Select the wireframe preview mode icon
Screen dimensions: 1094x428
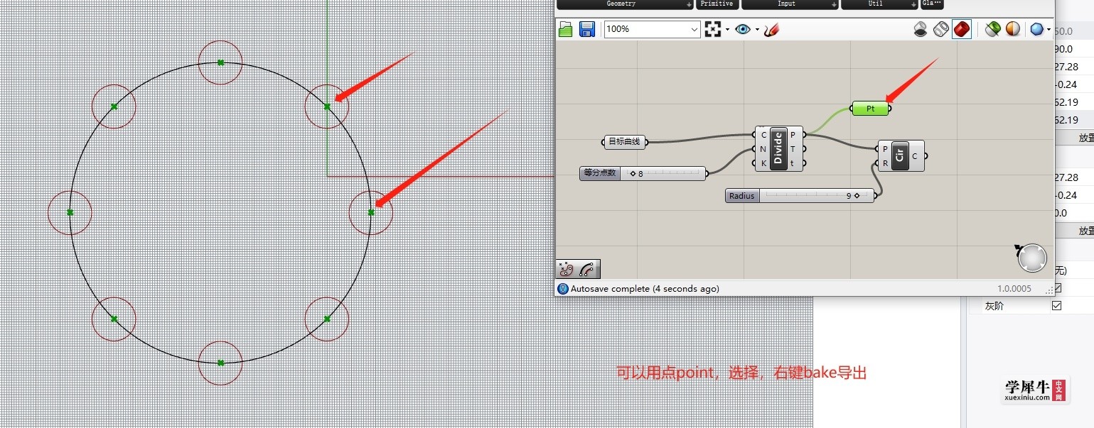point(941,29)
